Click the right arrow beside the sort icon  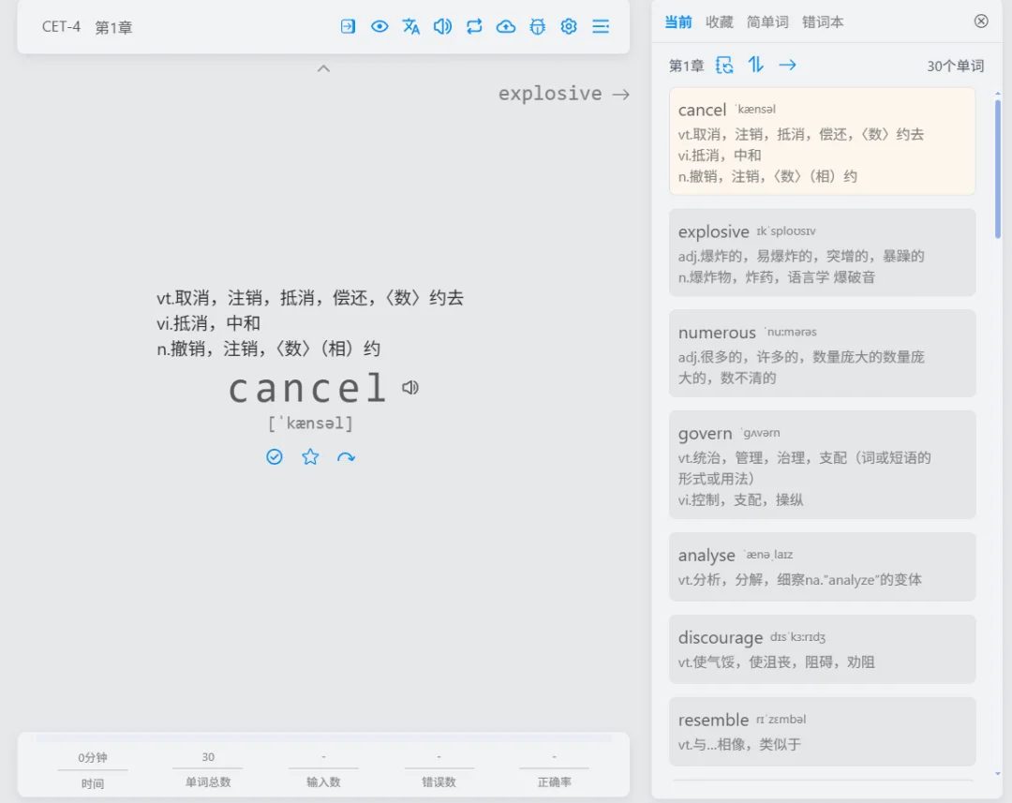point(788,65)
